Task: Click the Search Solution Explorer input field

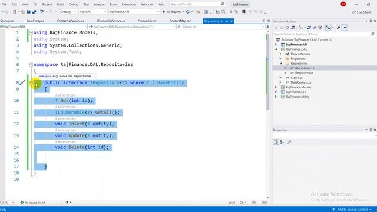Action: tap(322, 34)
